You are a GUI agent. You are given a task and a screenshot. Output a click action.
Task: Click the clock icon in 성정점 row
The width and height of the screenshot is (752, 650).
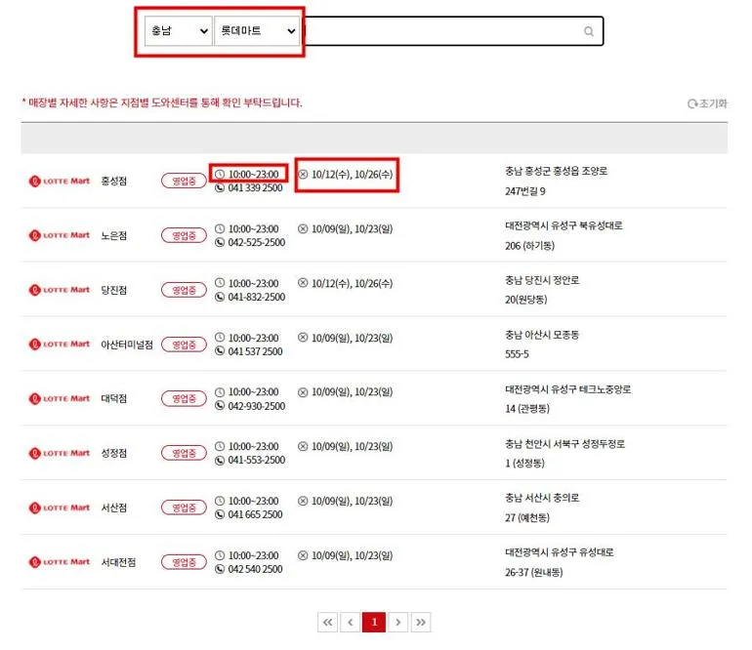[220, 446]
